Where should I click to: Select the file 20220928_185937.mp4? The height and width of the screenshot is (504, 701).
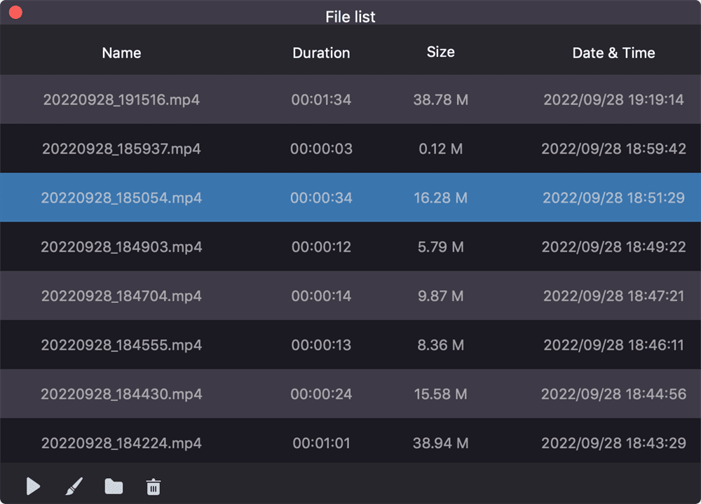[121, 148]
